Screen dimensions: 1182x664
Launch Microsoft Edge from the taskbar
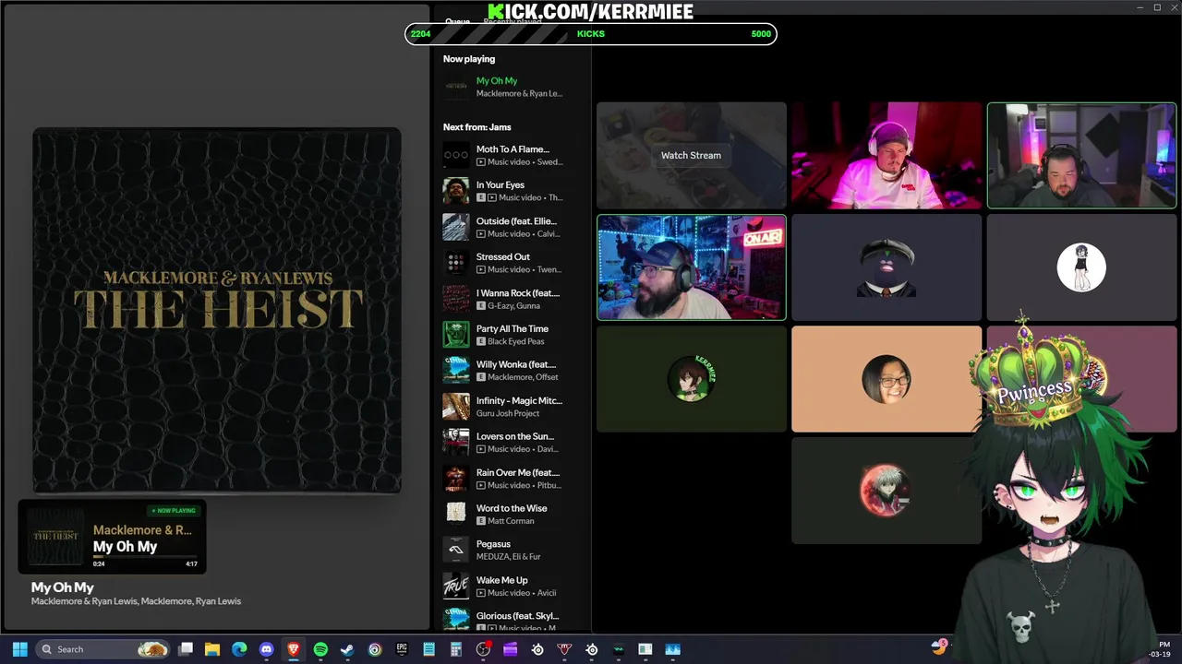tap(239, 649)
